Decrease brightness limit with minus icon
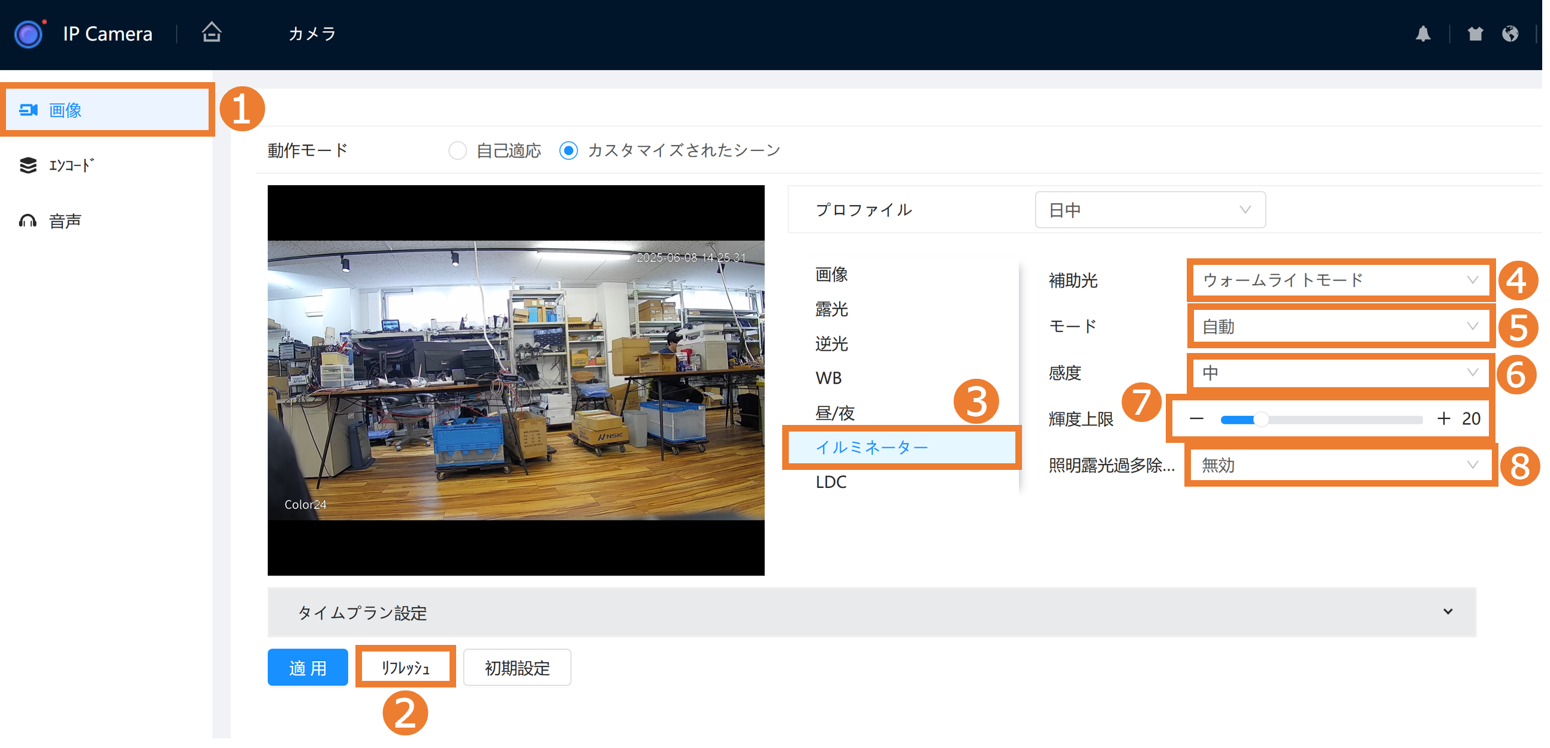 pyautogui.click(x=1196, y=419)
